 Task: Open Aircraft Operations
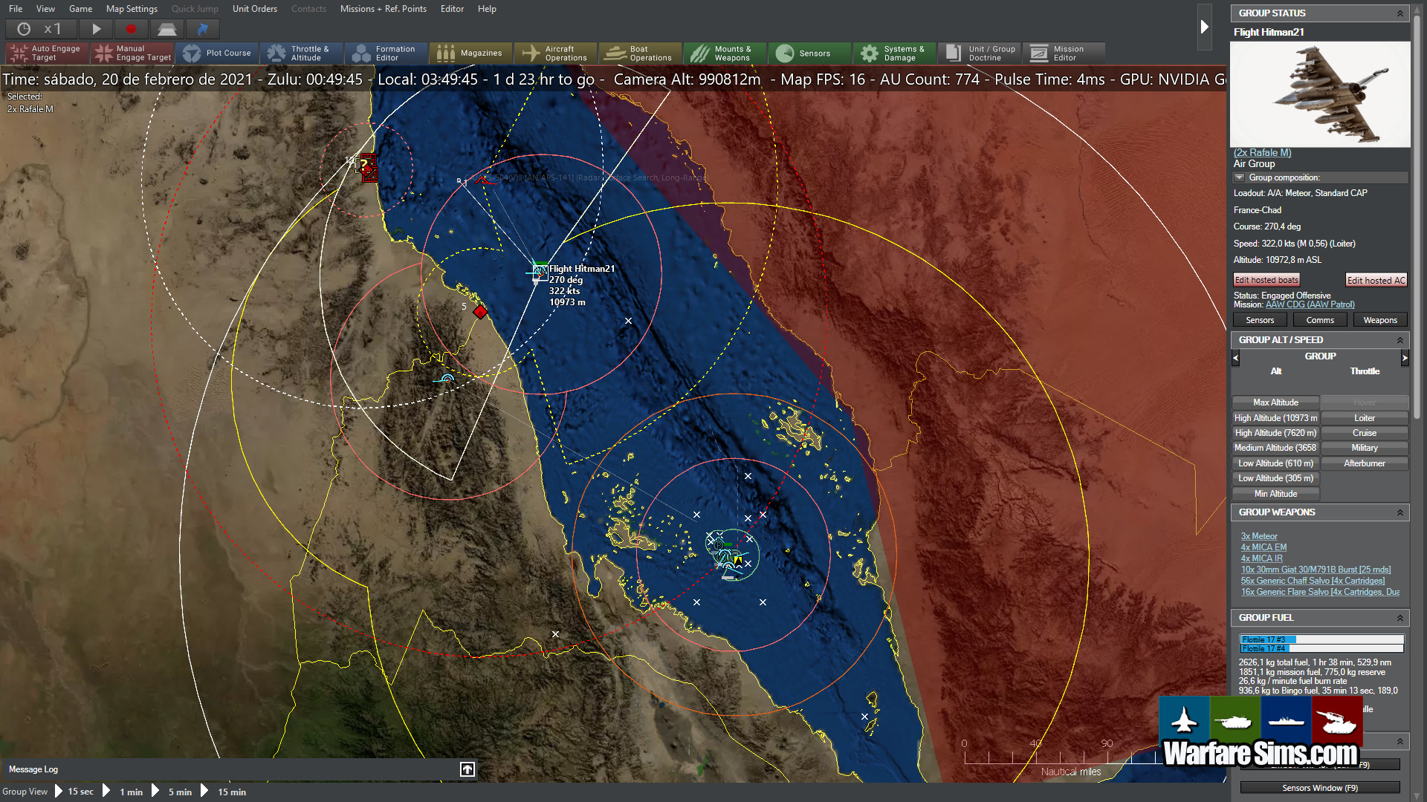pos(554,53)
